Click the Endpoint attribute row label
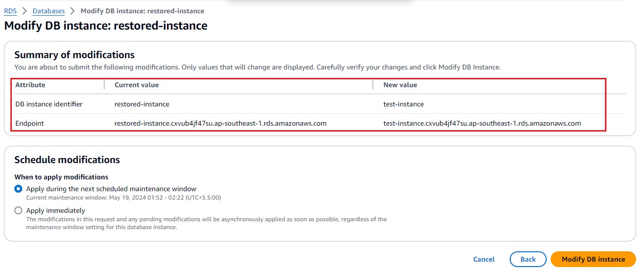This screenshot has height=271, width=643. pos(30,123)
